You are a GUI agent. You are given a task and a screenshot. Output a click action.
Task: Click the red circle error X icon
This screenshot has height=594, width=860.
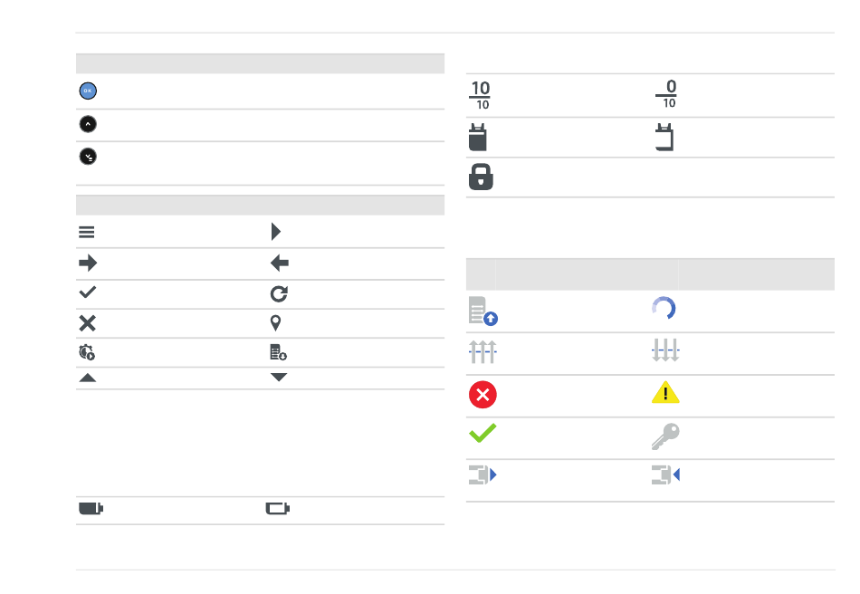[483, 395]
